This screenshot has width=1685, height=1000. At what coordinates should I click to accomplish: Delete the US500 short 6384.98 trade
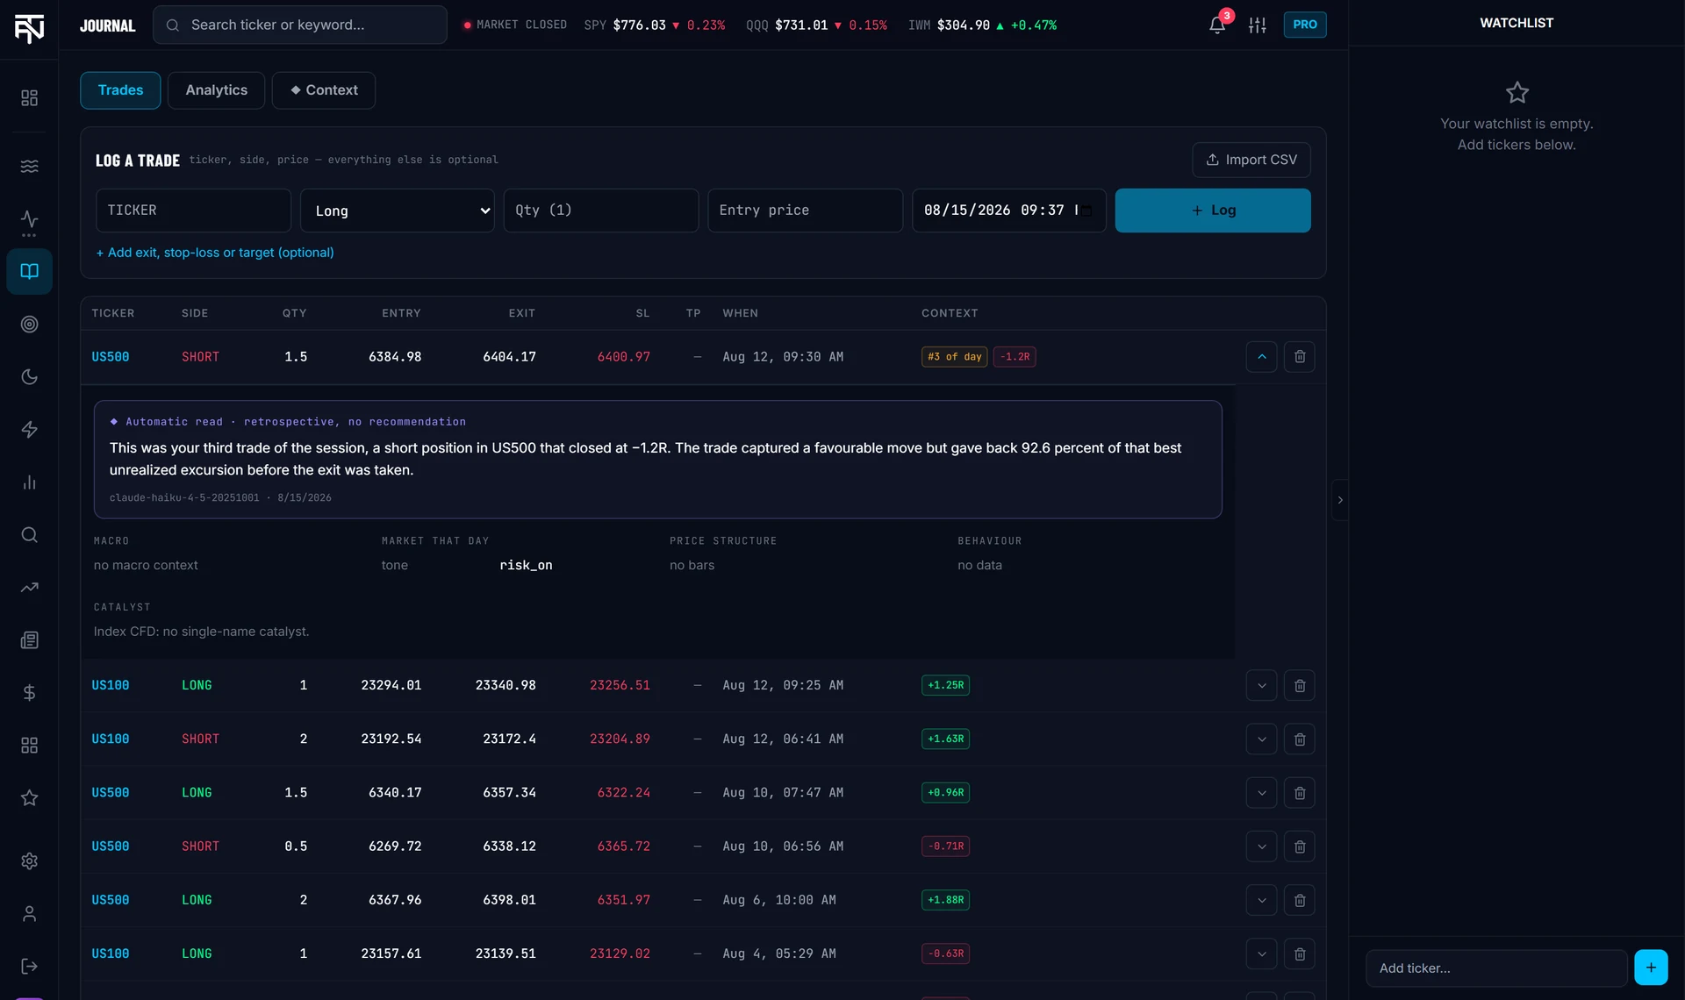pyautogui.click(x=1300, y=357)
